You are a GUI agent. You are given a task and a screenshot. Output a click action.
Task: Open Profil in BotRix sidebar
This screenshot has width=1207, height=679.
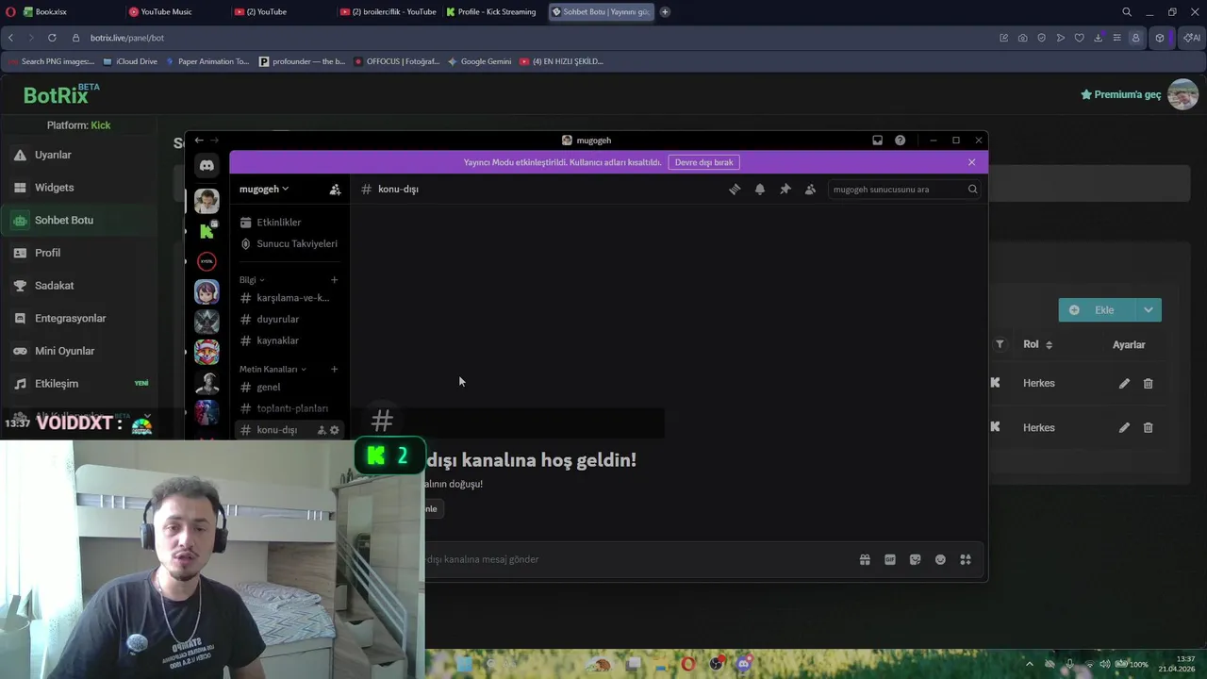(77, 253)
